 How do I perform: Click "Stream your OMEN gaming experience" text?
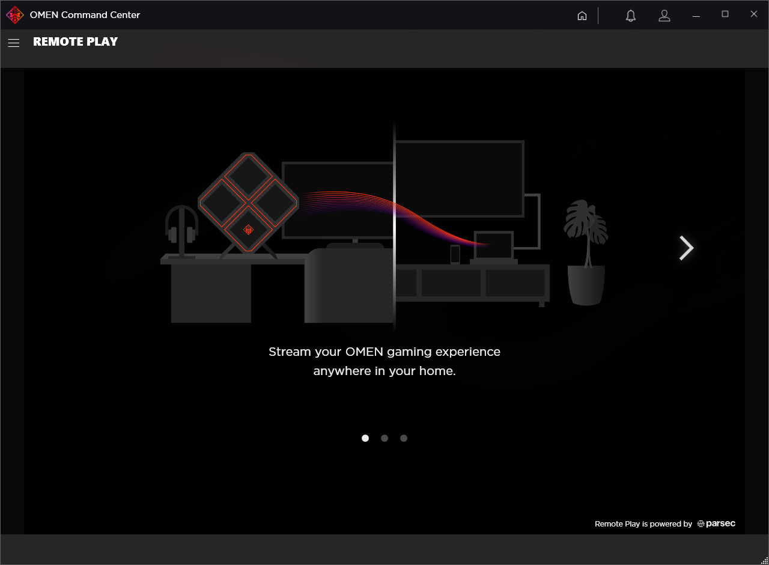[384, 352]
